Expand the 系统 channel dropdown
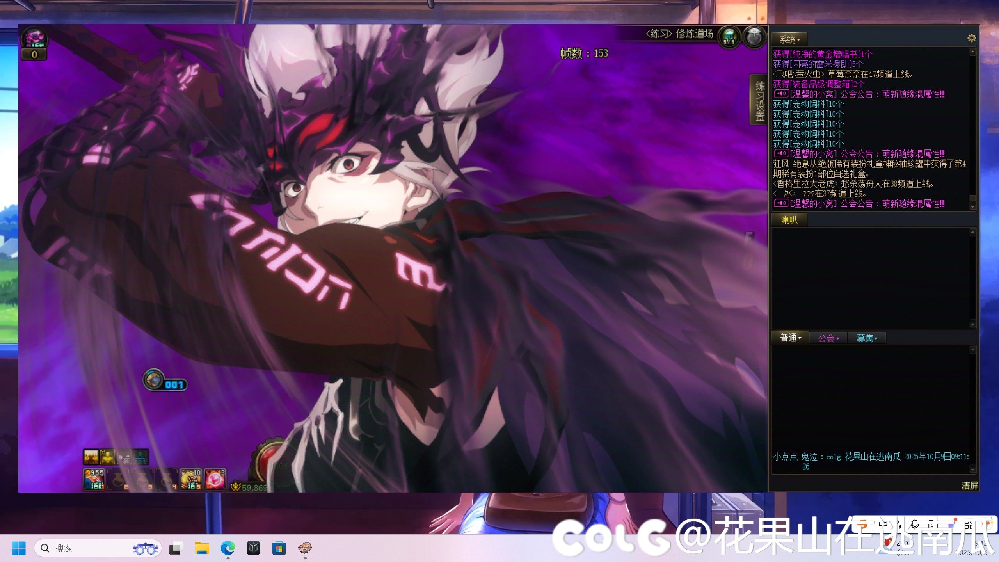Screen dimensions: 999x562 789,39
